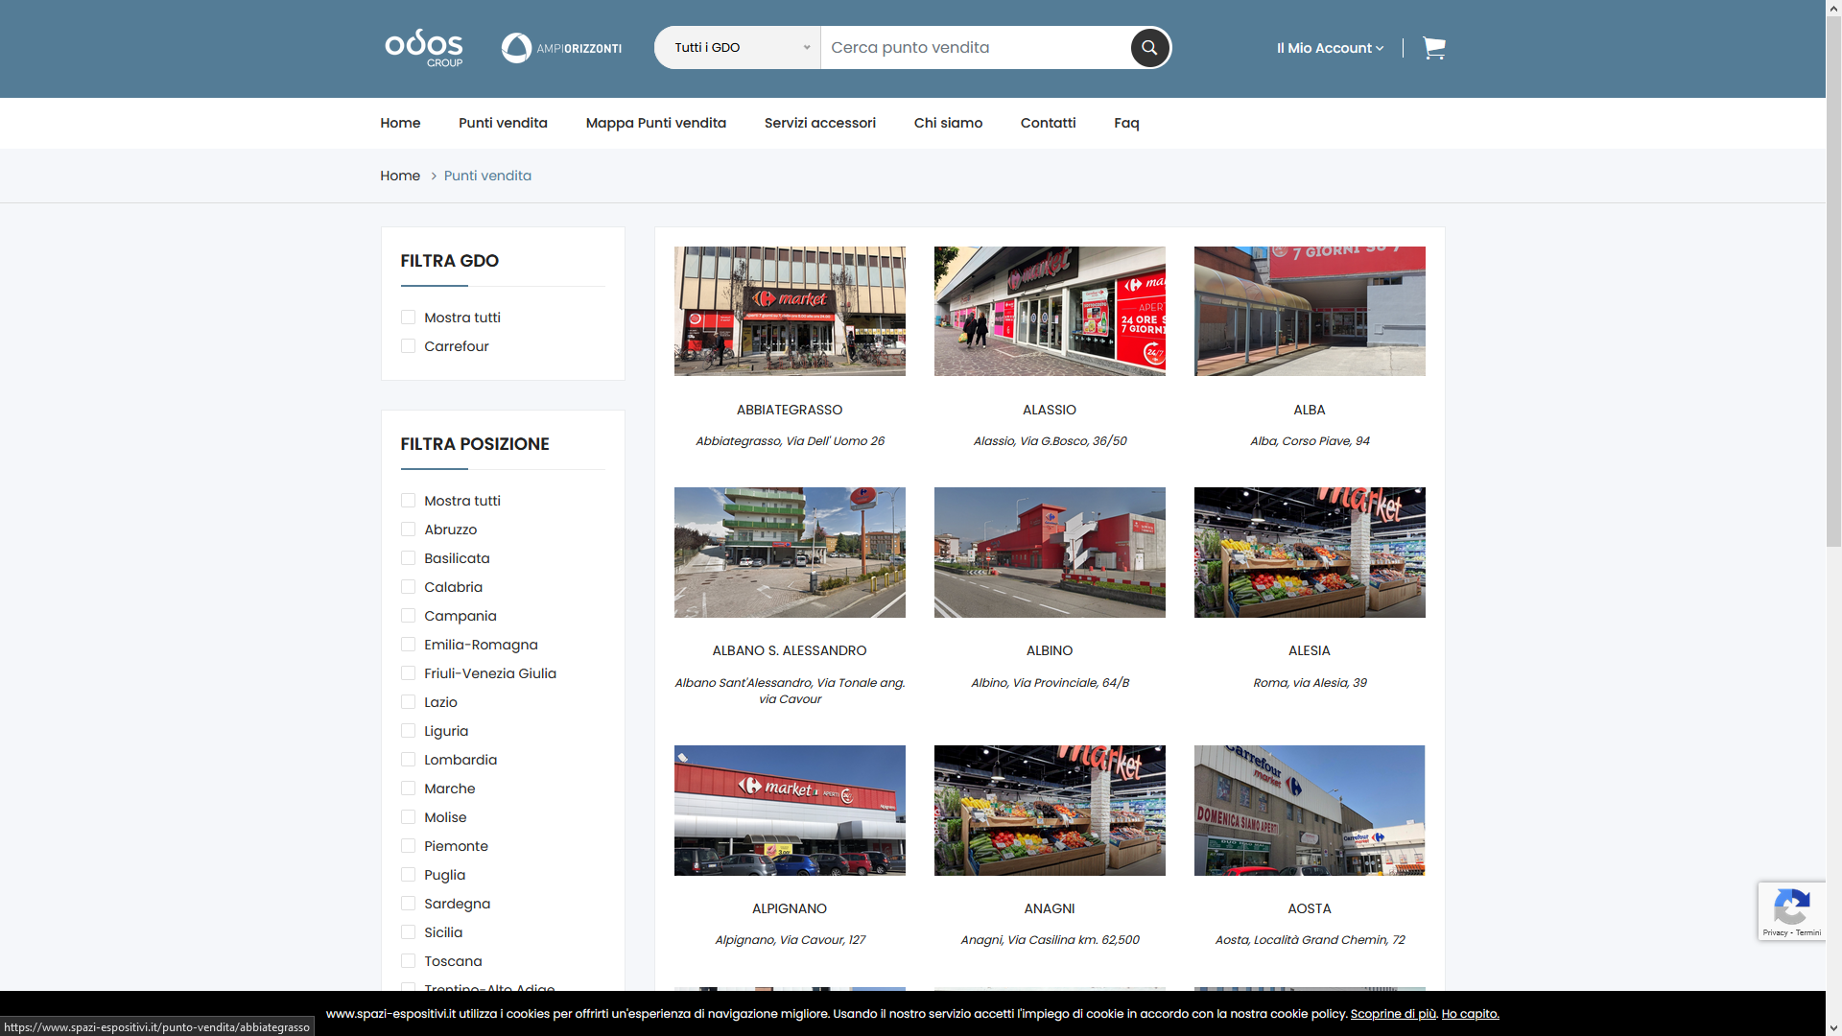Click the ALESIA store title
Viewport: 1842px width, 1036px height.
(1310, 650)
